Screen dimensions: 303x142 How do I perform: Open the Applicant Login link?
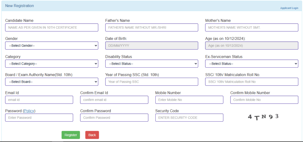pyautogui.click(x=289, y=8)
